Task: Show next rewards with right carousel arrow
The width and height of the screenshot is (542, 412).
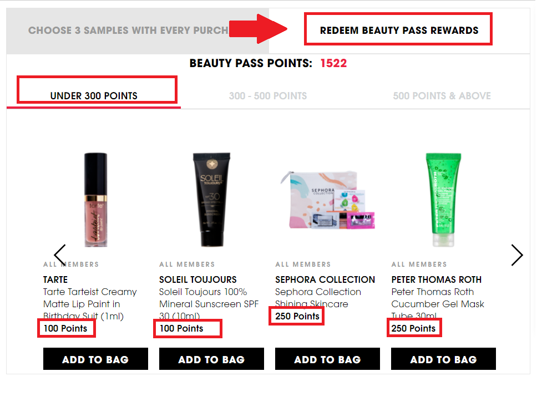Action: click(x=517, y=256)
